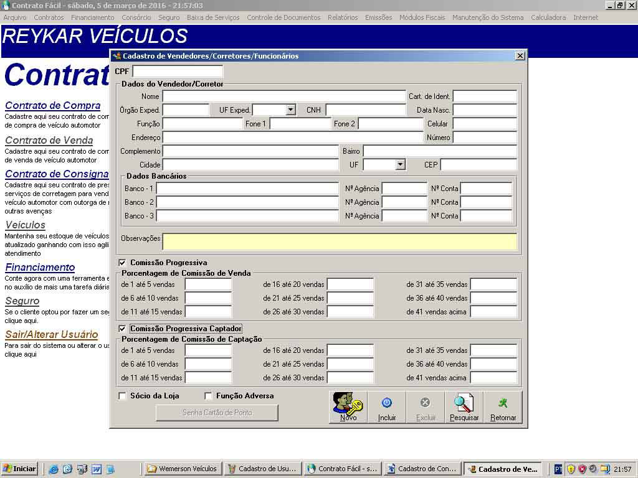Screen dimensions: 638x478
Task: Open the UF state dropdown
Action: click(x=401, y=164)
